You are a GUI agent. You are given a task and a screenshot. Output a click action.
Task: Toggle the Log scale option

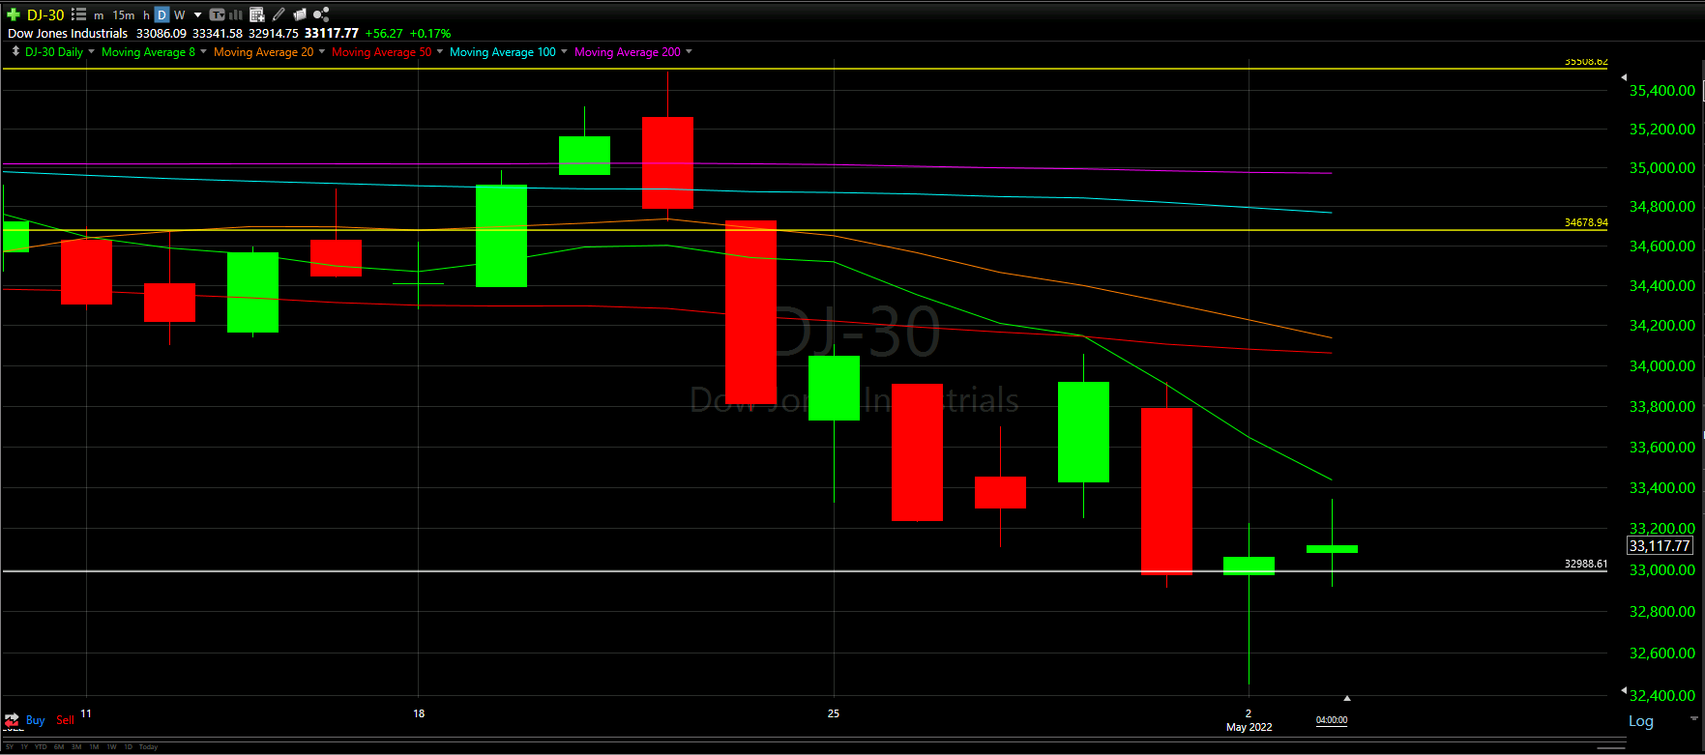pos(1641,721)
